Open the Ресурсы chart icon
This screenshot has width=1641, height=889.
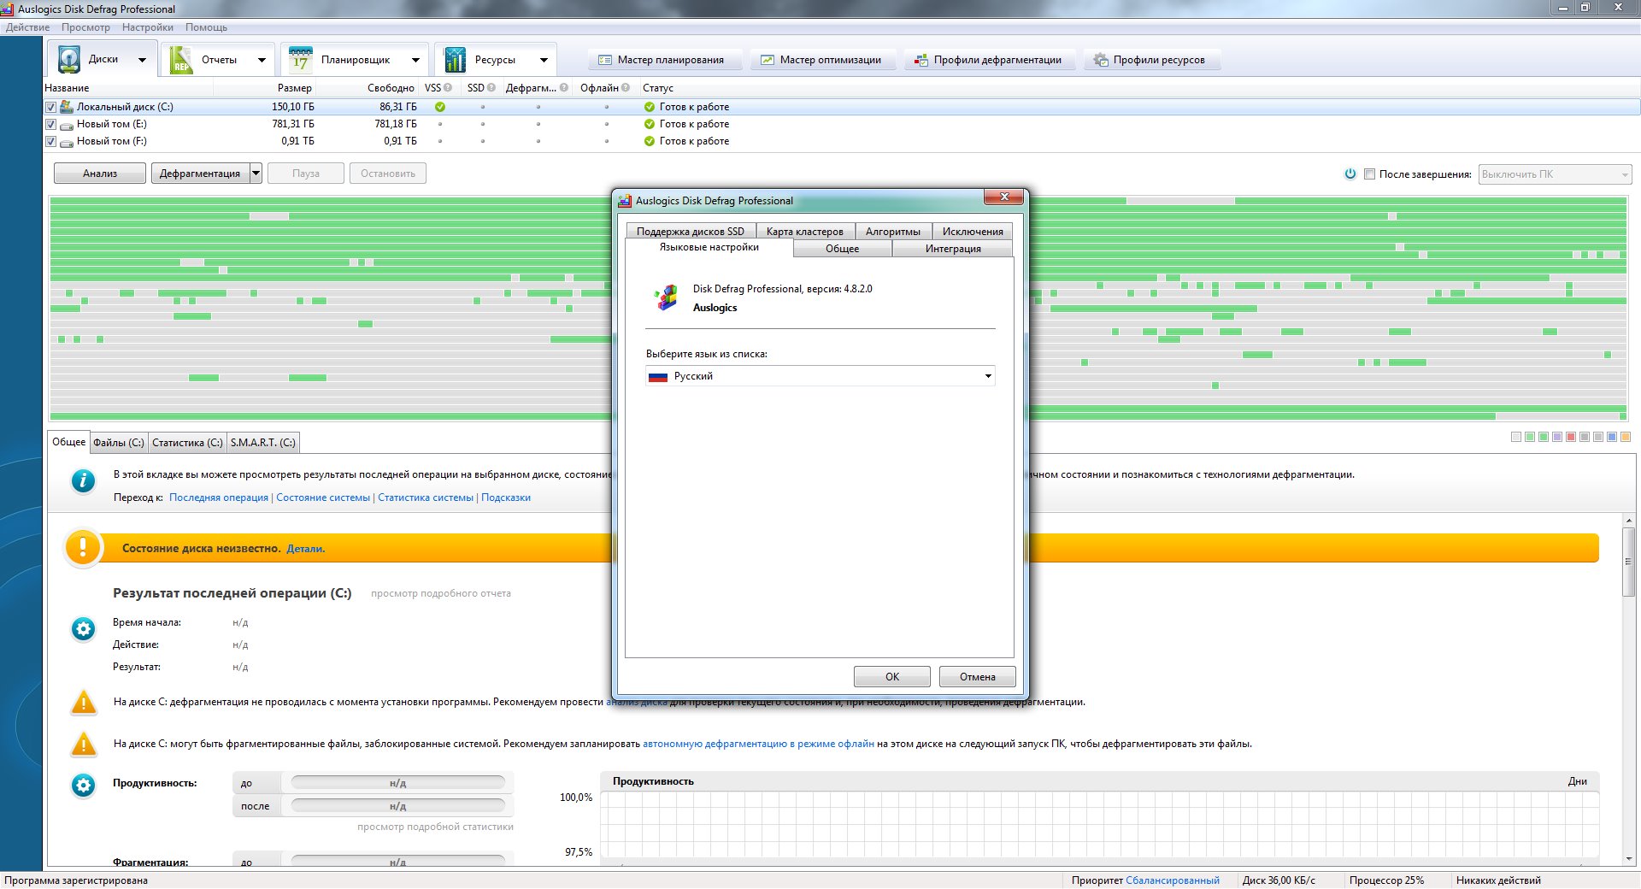click(x=455, y=60)
